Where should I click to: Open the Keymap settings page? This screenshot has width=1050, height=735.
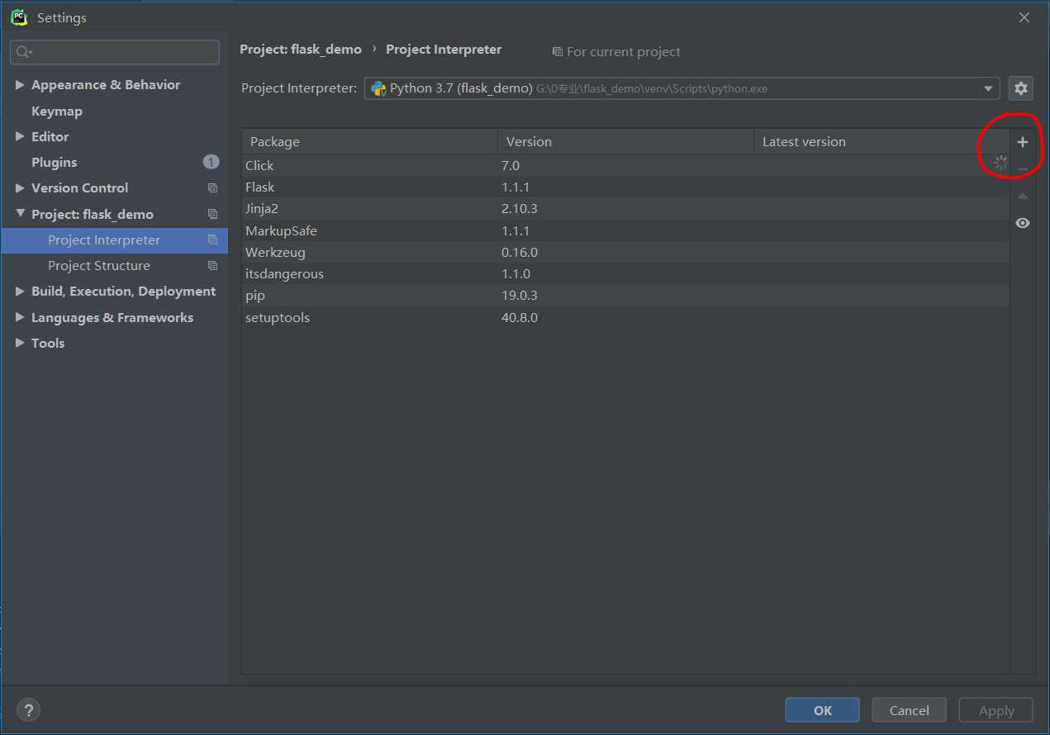click(57, 111)
